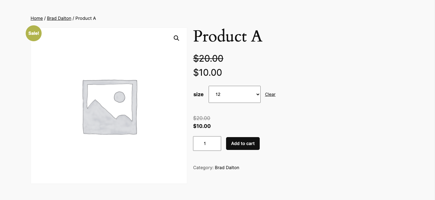Click the small grey crossed-out $20.00

(202, 118)
